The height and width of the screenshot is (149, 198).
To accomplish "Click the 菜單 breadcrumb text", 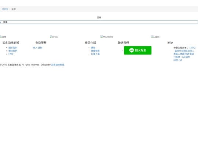I will (14, 9).
